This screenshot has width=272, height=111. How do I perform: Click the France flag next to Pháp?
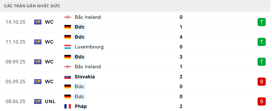click(67, 106)
